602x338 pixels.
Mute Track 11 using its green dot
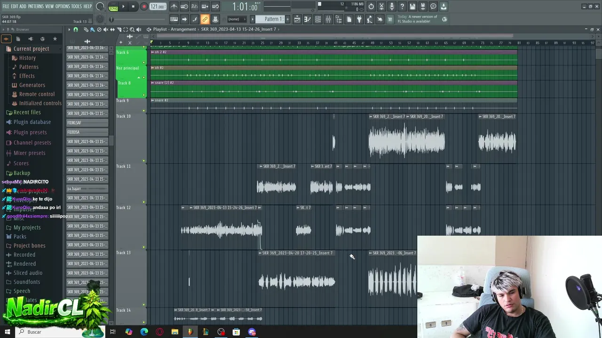[x=144, y=202]
